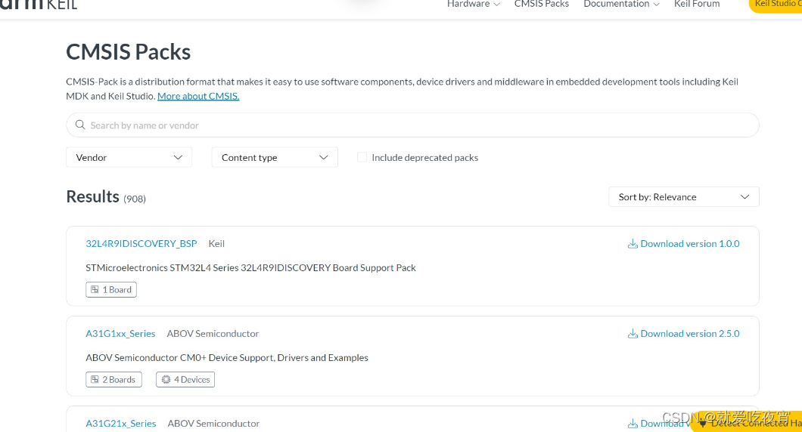802x432 pixels.
Task: Open the Sort by: Relevance dropdown
Action: pyautogui.click(x=684, y=197)
